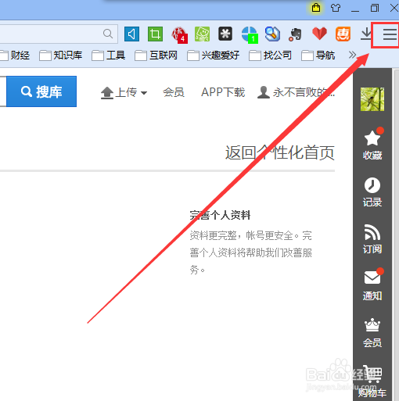Open the 记录 history clock in sidebar
The image size is (399, 401).
pos(372,192)
